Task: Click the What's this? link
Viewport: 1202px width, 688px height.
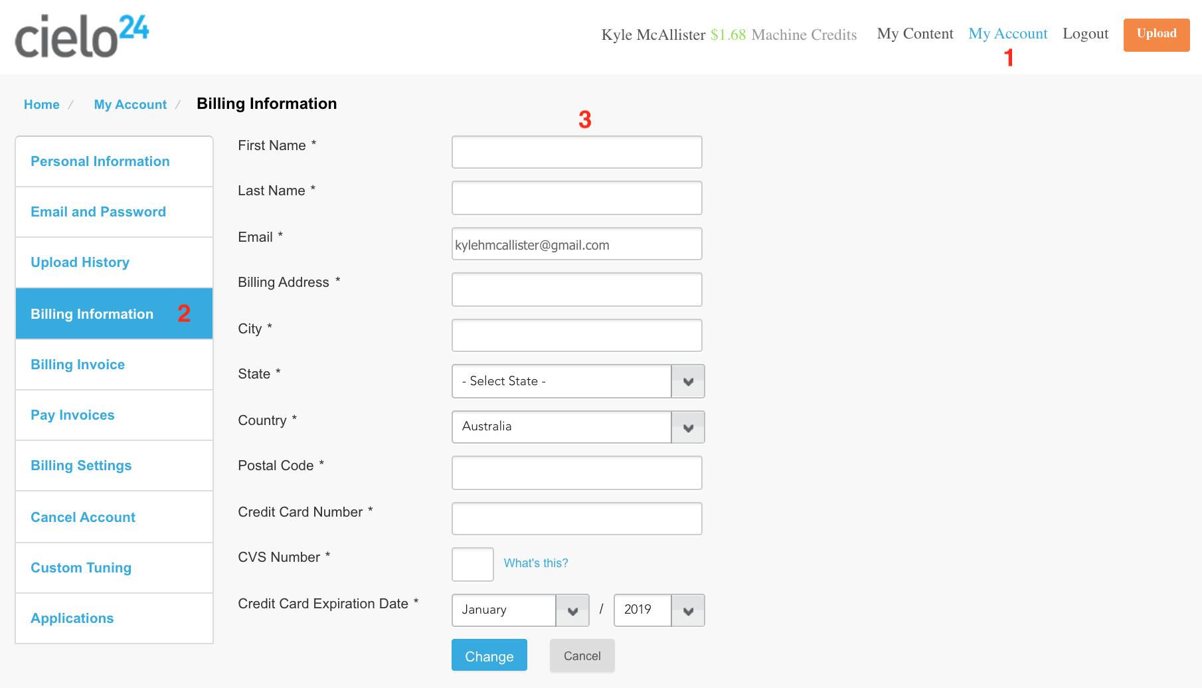Action: pos(536,563)
